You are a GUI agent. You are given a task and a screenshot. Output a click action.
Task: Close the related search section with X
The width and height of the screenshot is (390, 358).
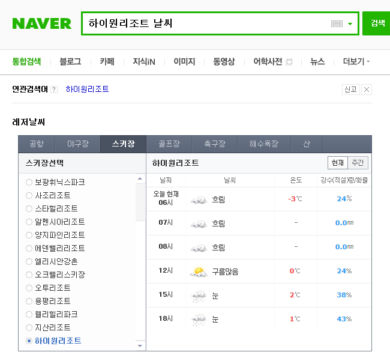coord(367,89)
